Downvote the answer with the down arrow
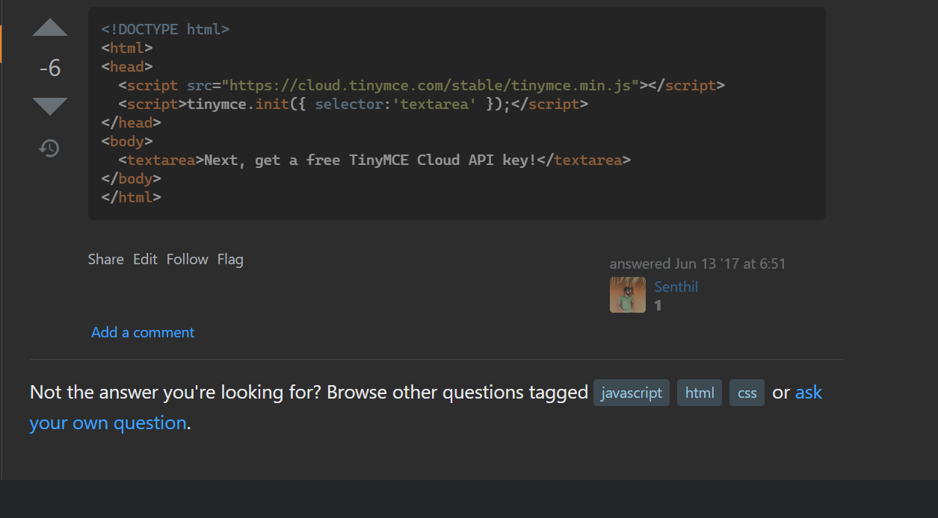Viewport: 938px width, 518px height. (50, 106)
